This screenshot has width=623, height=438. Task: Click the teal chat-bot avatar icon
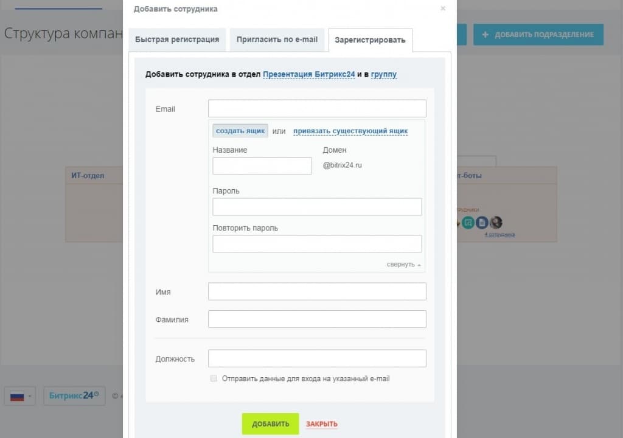[467, 223]
